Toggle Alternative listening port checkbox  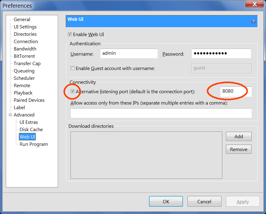pos(72,91)
